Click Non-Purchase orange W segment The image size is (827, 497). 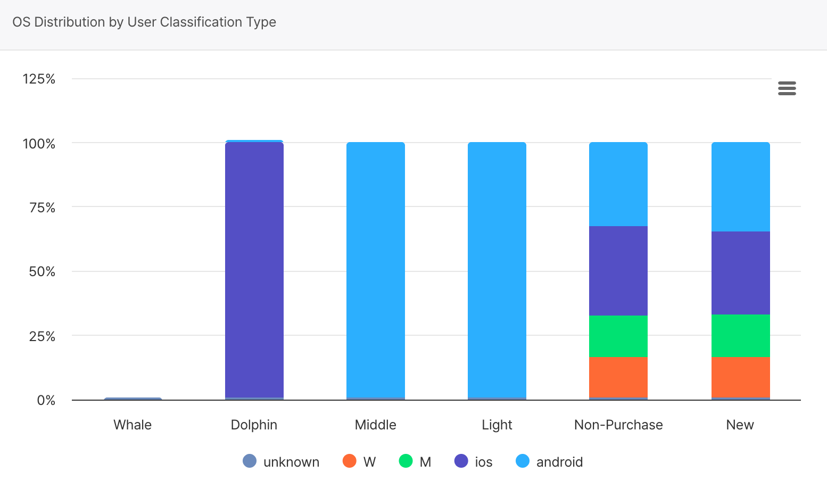(618, 377)
